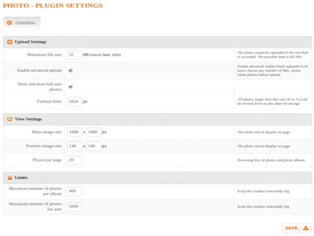This screenshot has height=236, width=314.
Task: Uncheck Show and store full-size photos
Action: point(71,87)
